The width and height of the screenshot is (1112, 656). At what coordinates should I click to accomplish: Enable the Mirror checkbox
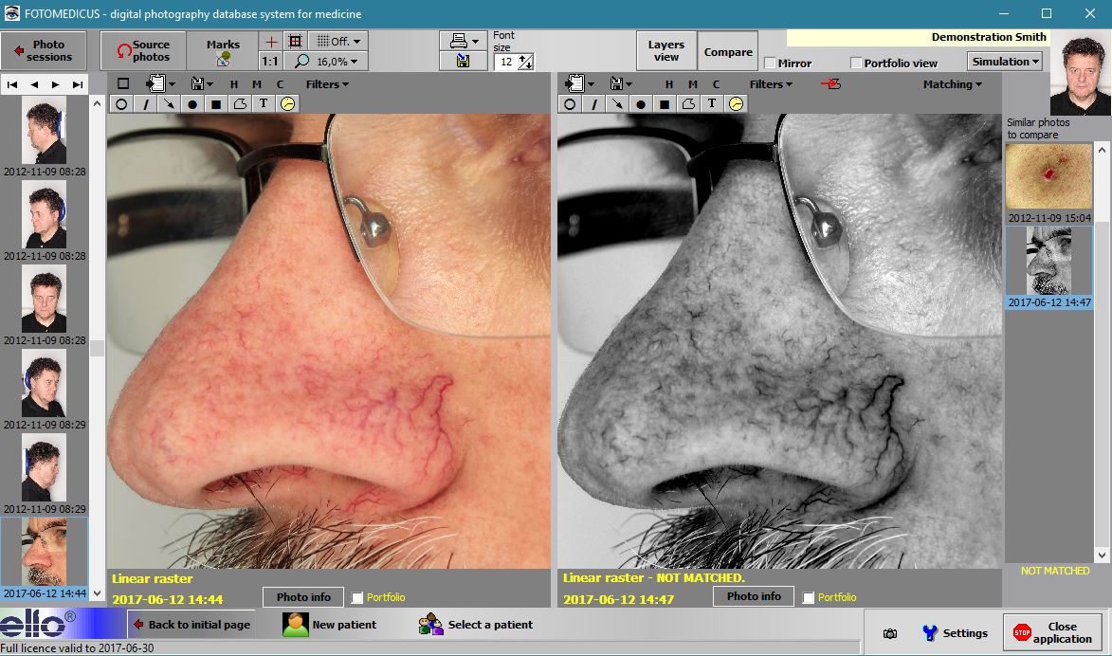click(x=770, y=64)
